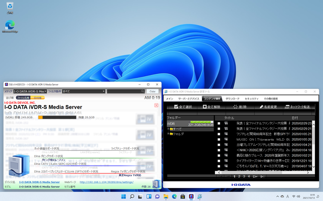The width and height of the screenshot is (323, 201).
Task: Click the server icon at the bottom right of the HDD list window
Action: click(156, 184)
